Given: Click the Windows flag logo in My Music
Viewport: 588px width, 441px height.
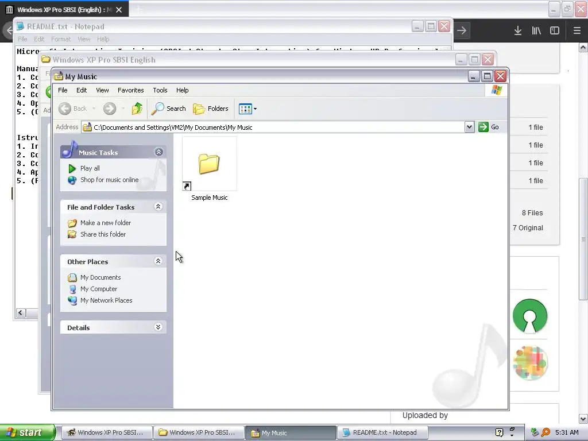Looking at the screenshot, I should 497,90.
